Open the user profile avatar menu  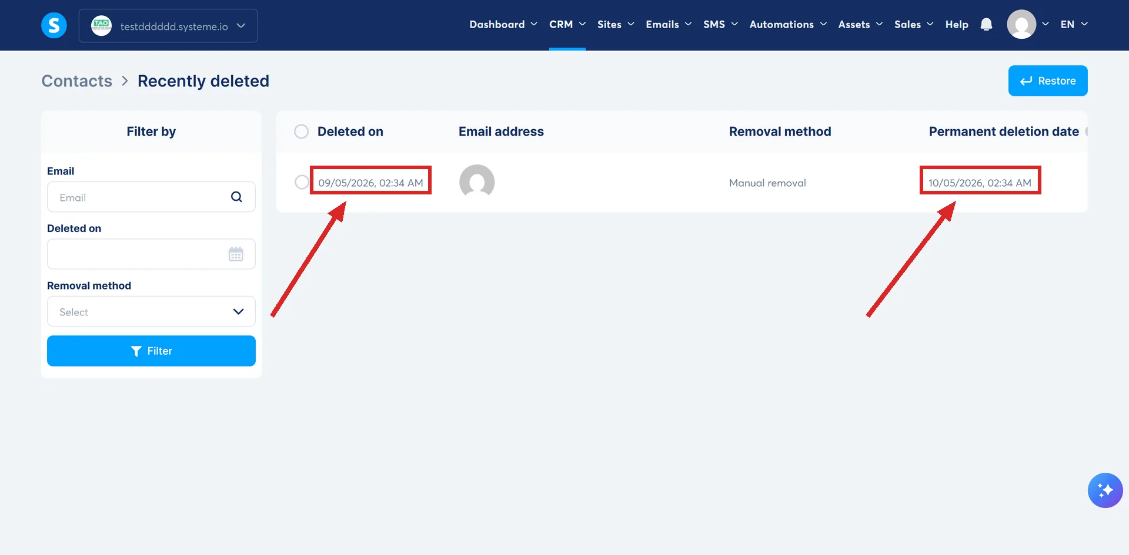point(1021,25)
